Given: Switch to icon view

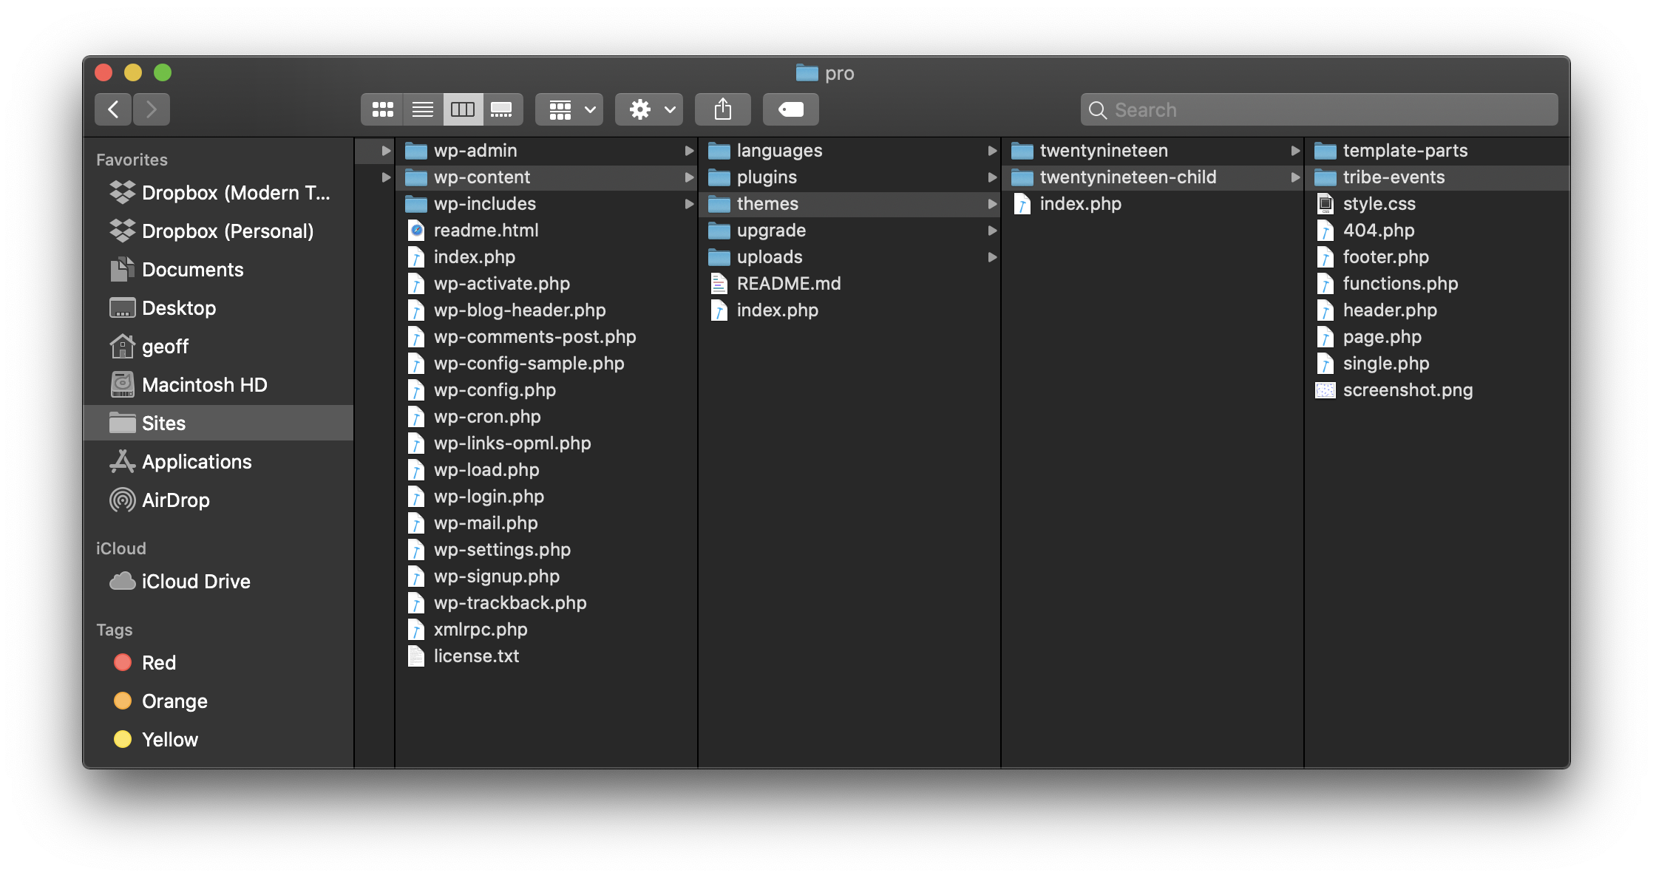Looking at the screenshot, I should click(x=382, y=109).
